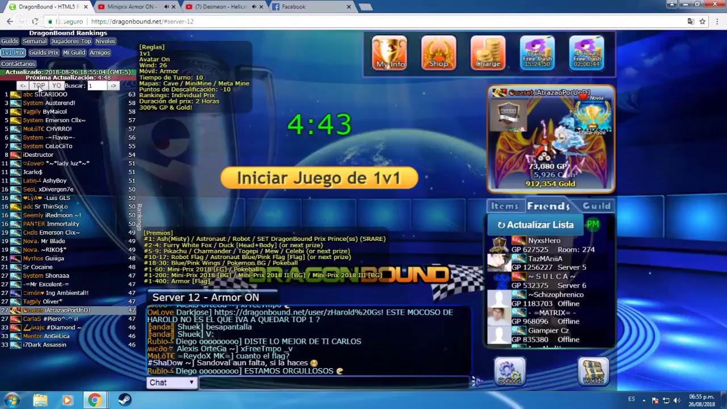
Task: Open the Guild tab in the friends panel
Action: pyautogui.click(x=596, y=206)
